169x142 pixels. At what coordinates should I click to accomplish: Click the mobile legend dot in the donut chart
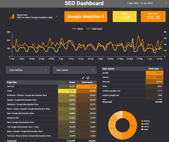point(142,124)
